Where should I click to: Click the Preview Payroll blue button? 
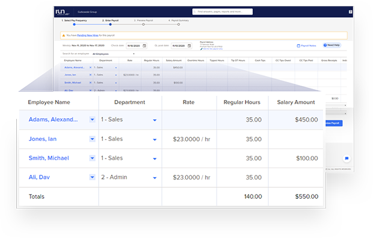(333, 123)
